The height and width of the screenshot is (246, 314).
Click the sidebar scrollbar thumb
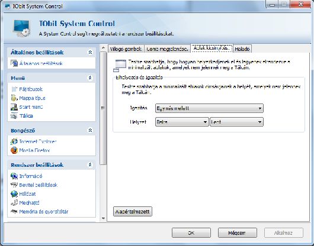(x=103, y=108)
